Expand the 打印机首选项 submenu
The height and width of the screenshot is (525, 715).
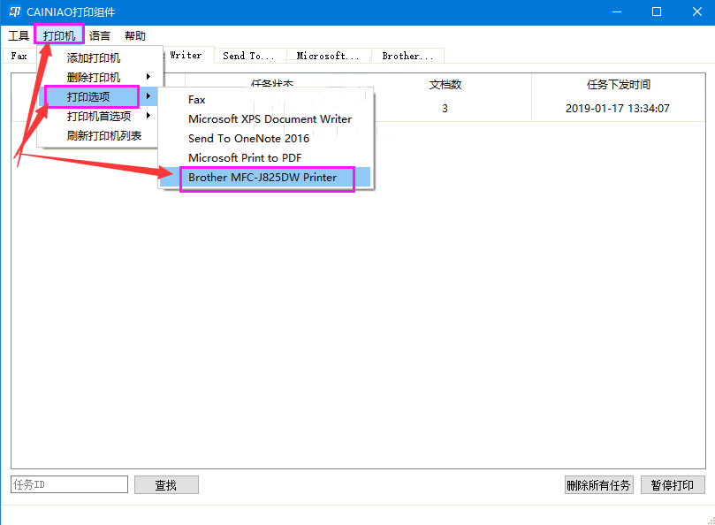tap(99, 116)
